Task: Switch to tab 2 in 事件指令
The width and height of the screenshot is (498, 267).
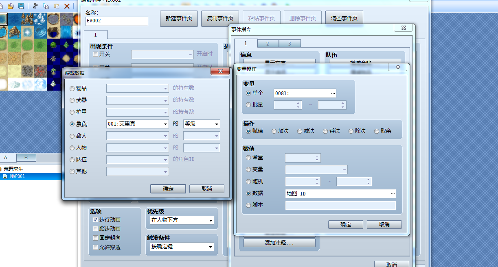Action: [268, 43]
